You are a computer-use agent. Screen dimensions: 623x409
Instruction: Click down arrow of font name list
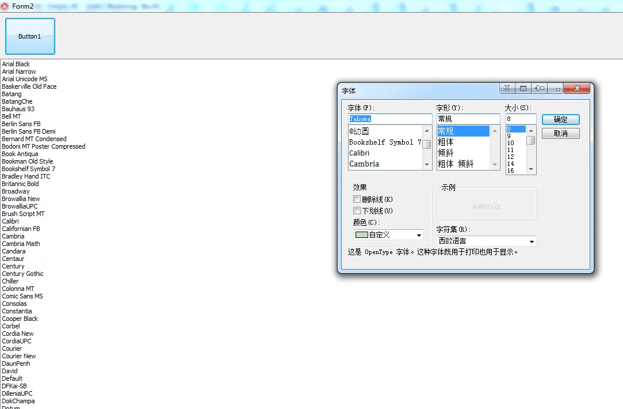427,165
